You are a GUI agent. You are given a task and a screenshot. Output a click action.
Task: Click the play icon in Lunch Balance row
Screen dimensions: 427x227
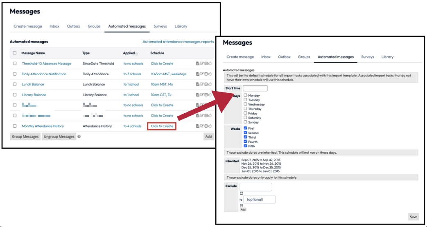[206, 85]
